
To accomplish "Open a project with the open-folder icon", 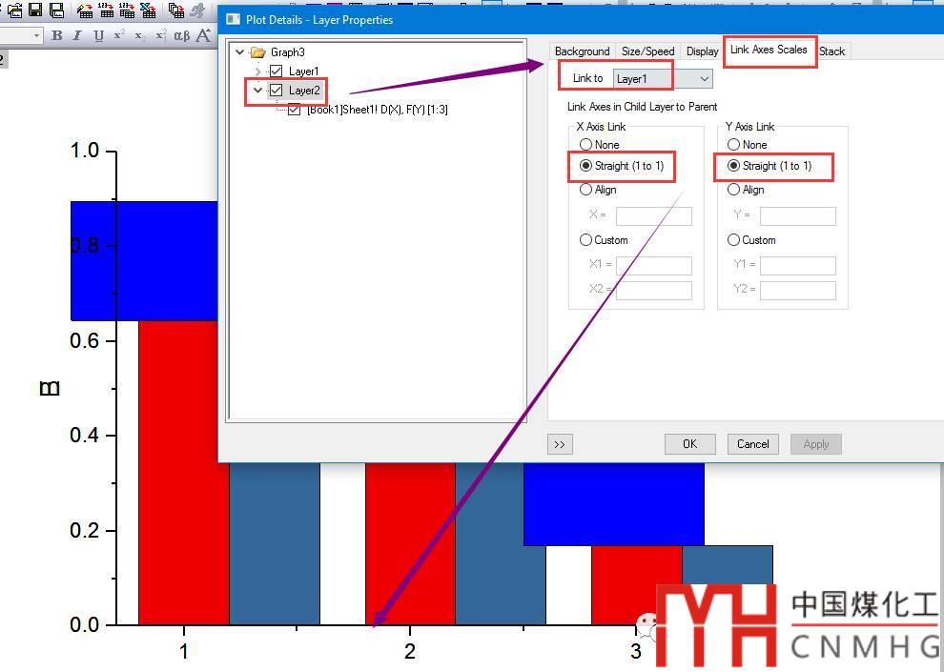I will coord(15,10).
